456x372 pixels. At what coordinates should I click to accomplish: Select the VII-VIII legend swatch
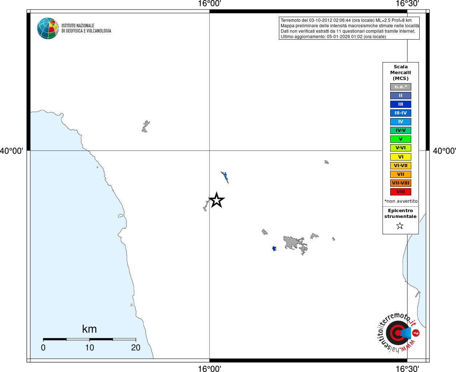[x=401, y=183]
